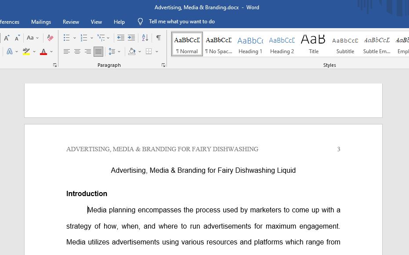Search in Tell me what you want to do
The width and height of the screenshot is (409, 255).
[x=182, y=22]
